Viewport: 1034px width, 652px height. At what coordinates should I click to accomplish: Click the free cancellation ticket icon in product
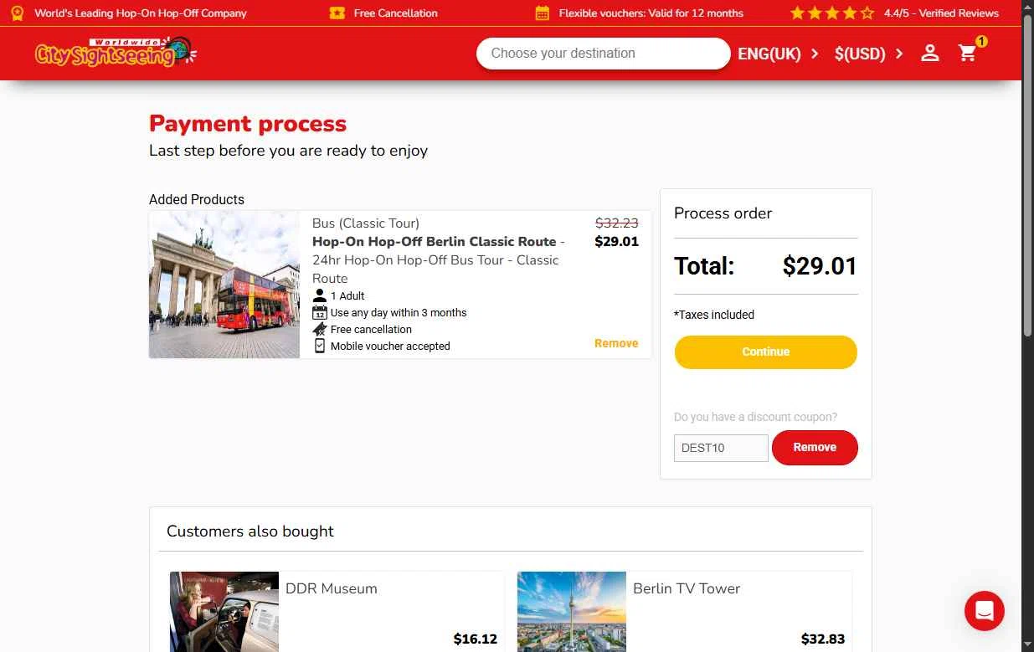pos(319,329)
